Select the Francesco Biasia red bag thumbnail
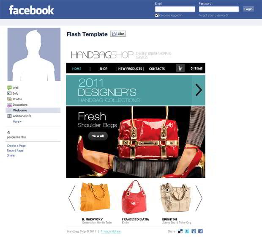 (134, 197)
